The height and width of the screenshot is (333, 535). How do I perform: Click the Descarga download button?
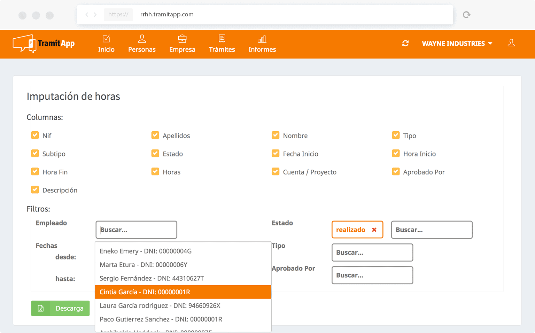60,308
